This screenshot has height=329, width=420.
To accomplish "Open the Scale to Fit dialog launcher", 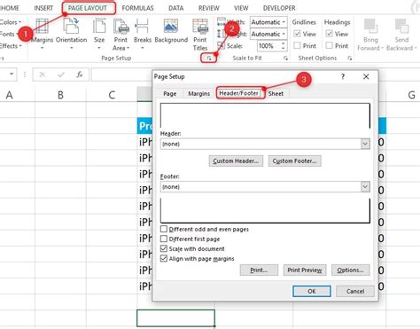I will [285, 59].
